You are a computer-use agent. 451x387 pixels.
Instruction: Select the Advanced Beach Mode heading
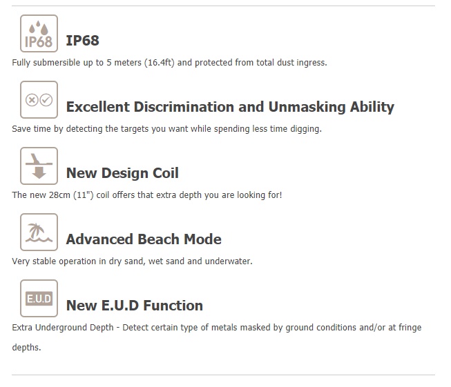pos(144,239)
